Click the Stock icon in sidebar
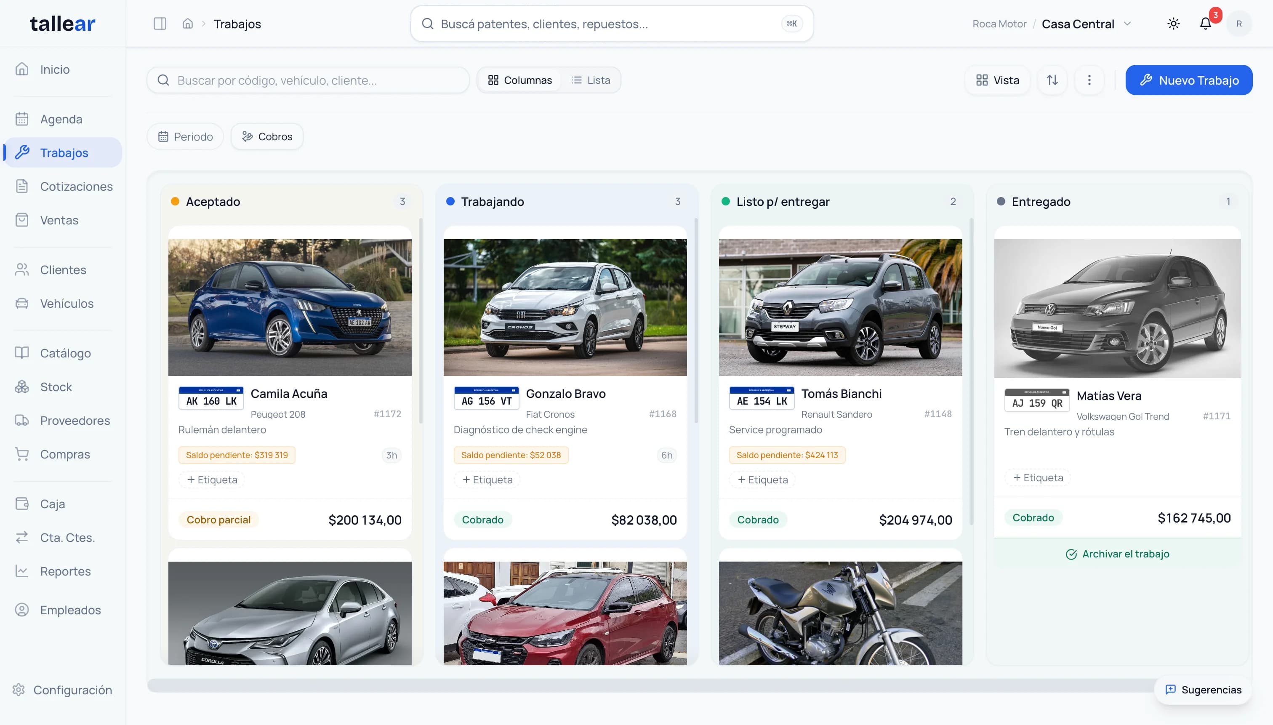 (22, 387)
